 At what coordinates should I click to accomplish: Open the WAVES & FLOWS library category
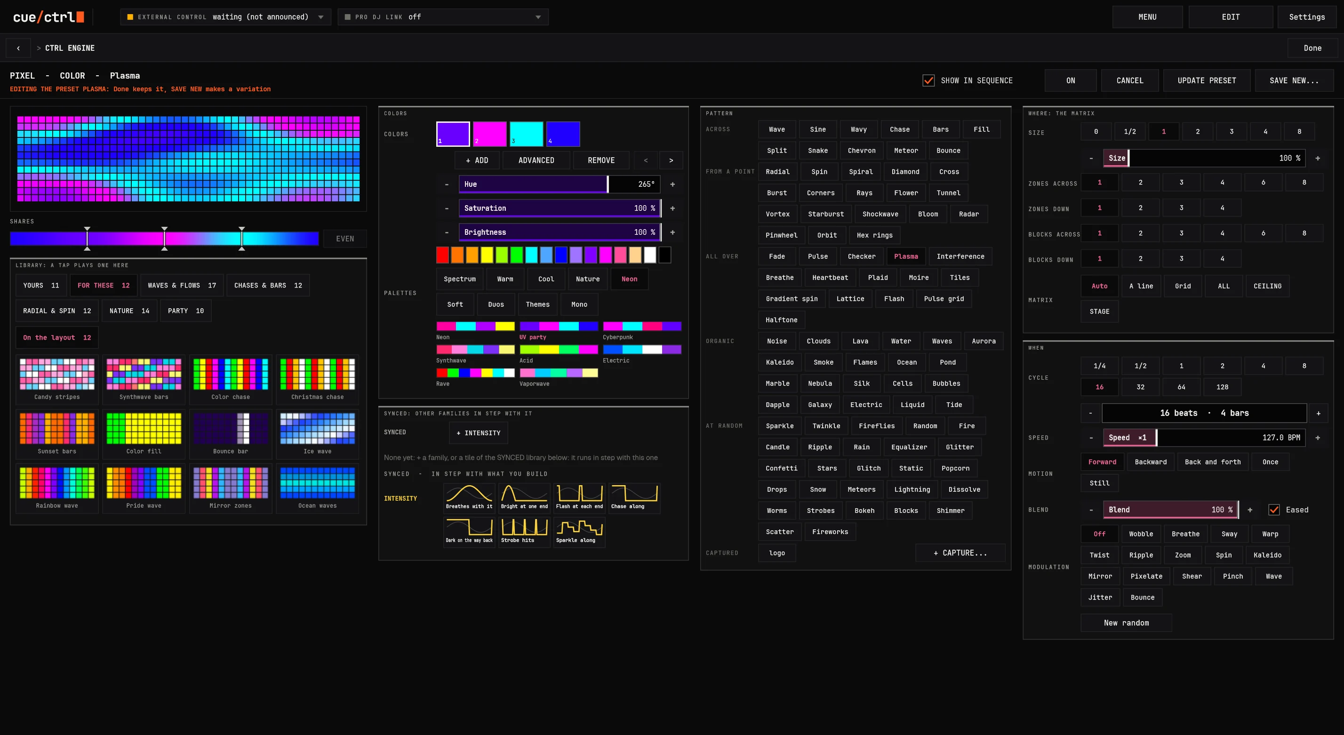point(182,285)
